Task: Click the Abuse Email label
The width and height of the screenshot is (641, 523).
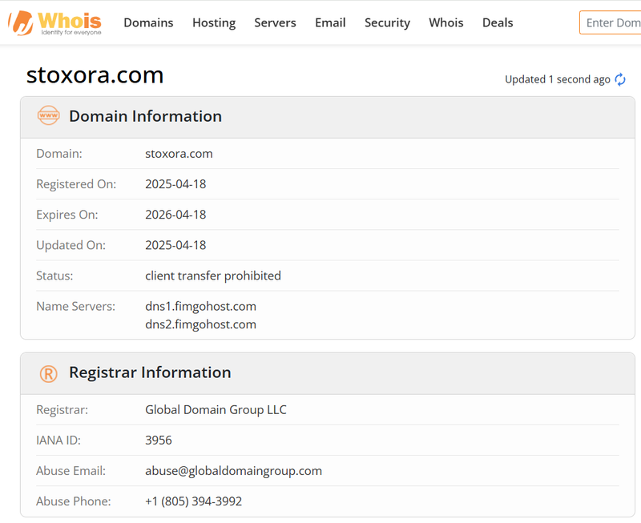Action: [71, 471]
